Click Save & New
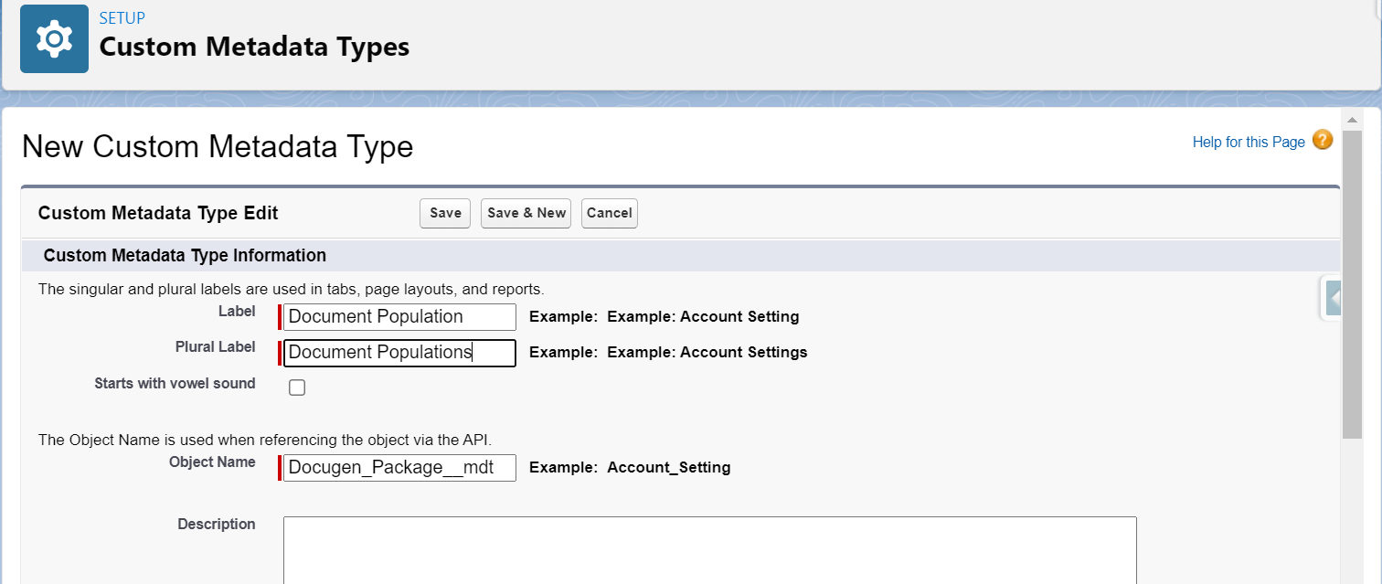The image size is (1382, 584). [526, 213]
